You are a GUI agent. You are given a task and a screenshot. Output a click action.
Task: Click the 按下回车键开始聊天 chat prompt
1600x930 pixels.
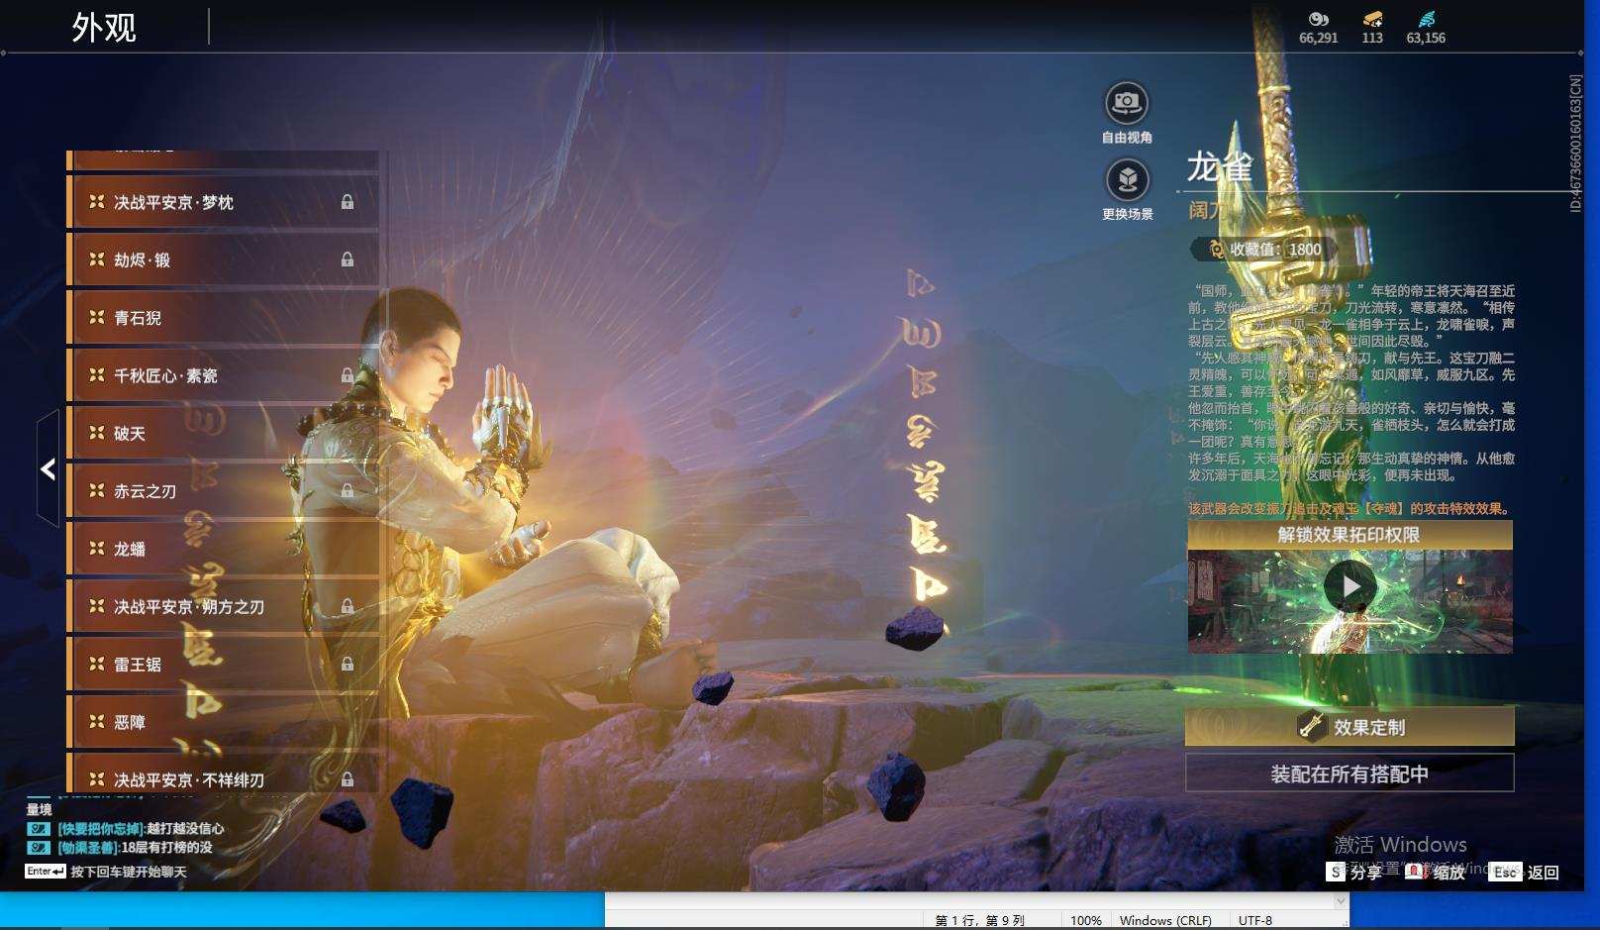tap(129, 872)
